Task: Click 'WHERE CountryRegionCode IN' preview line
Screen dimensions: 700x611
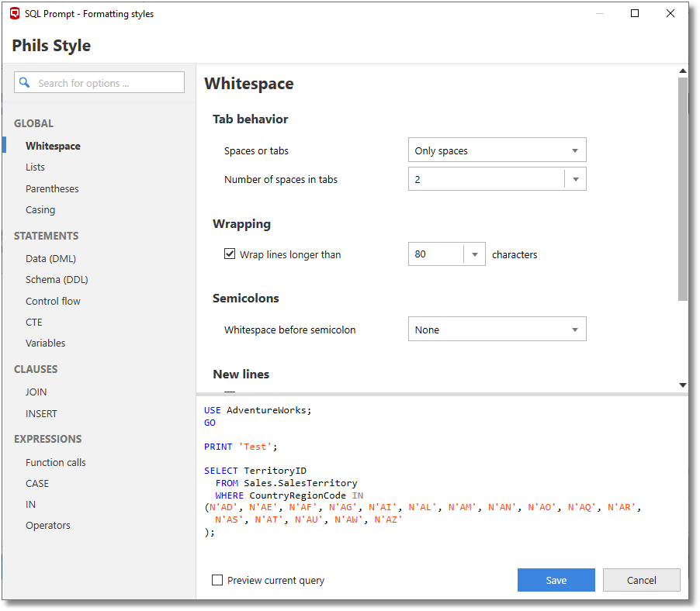Action: click(289, 495)
